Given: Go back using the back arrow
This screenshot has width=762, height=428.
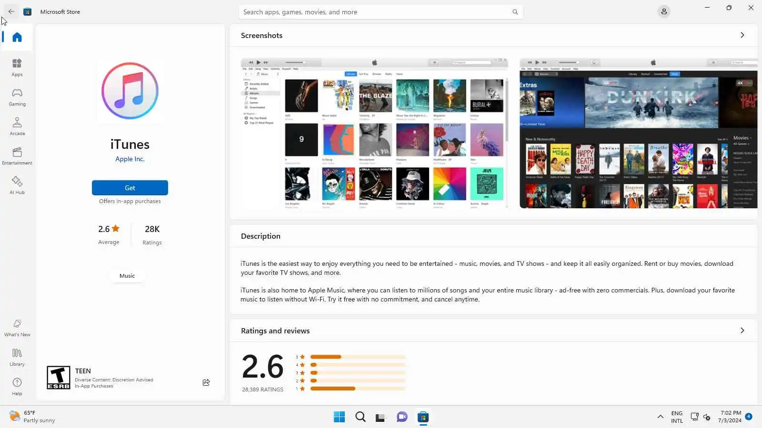Looking at the screenshot, I should point(11,11).
